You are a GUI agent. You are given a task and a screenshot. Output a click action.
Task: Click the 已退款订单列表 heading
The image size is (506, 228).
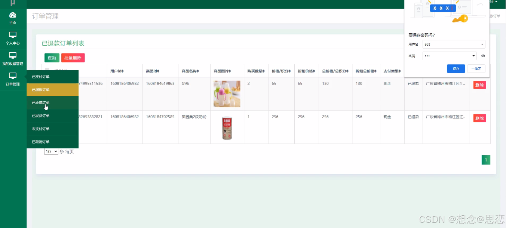coord(63,43)
